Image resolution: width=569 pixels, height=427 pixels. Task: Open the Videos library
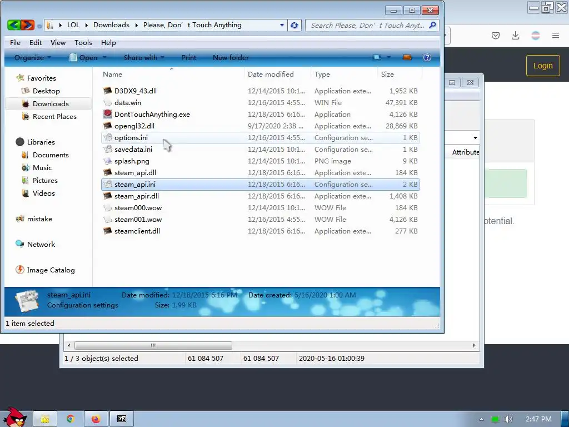(x=43, y=193)
